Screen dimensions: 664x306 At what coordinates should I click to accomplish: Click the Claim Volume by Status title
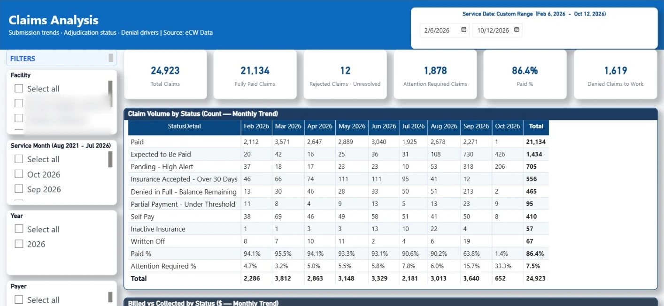click(203, 113)
